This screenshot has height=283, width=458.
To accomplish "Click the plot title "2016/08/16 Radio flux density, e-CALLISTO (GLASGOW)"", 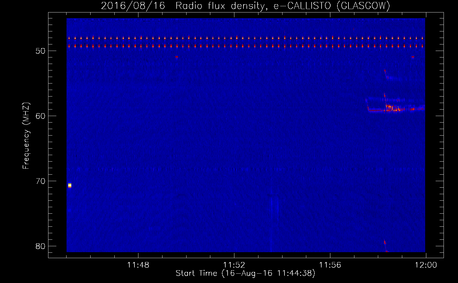I will point(245,6).
